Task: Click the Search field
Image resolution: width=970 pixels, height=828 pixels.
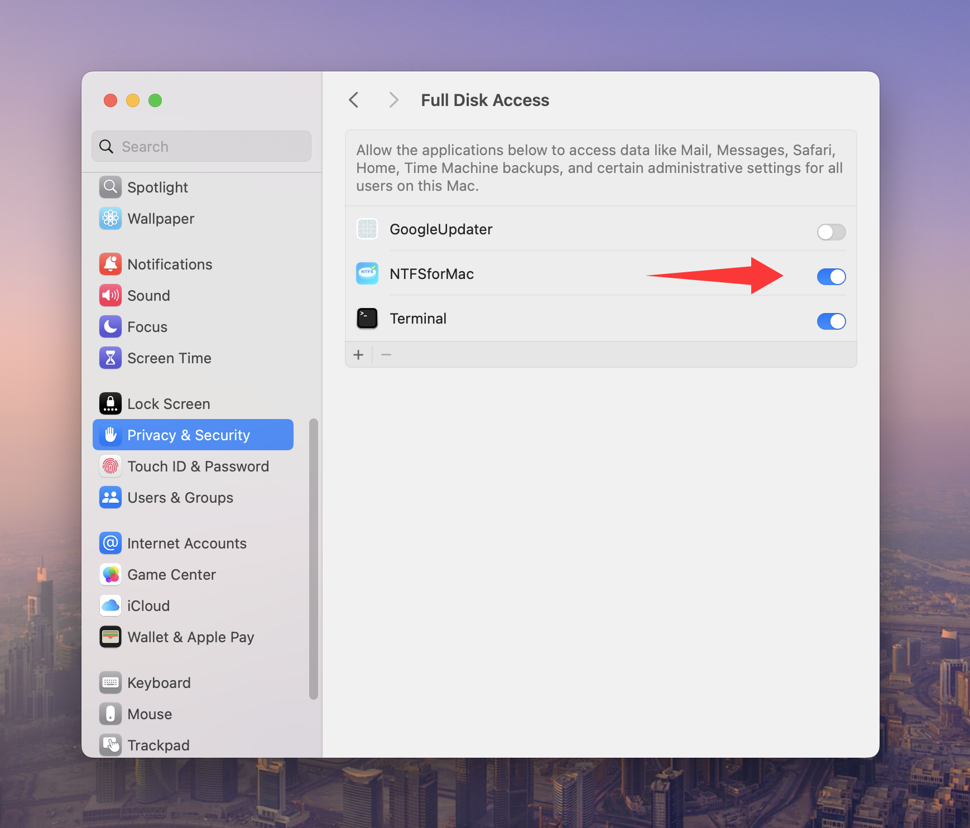Action: [x=201, y=146]
